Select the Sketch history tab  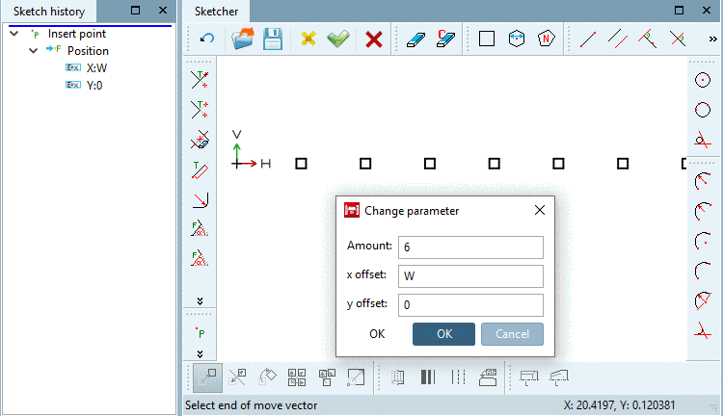tap(49, 12)
